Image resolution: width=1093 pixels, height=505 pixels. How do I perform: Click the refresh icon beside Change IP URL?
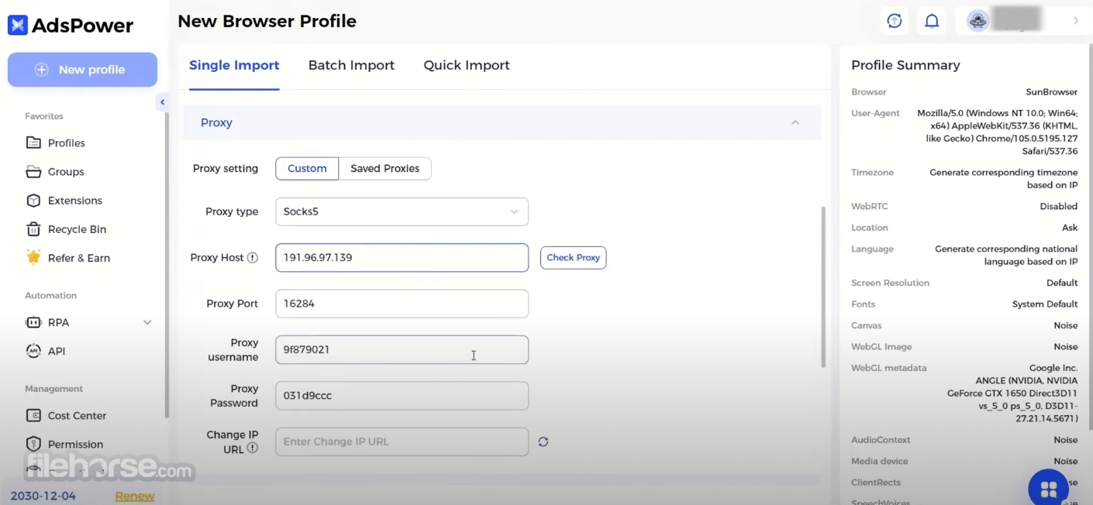tap(543, 441)
